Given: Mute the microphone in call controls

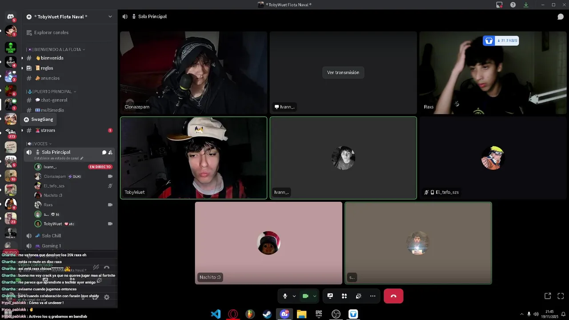Looking at the screenshot, I should [x=285, y=296].
